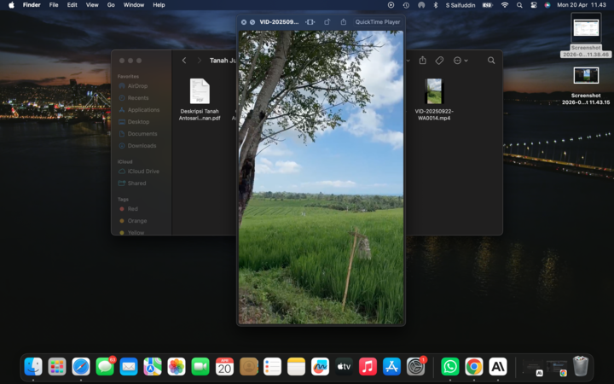Launch Google Chrome from the Dock
The height and width of the screenshot is (384, 614).
click(473, 366)
